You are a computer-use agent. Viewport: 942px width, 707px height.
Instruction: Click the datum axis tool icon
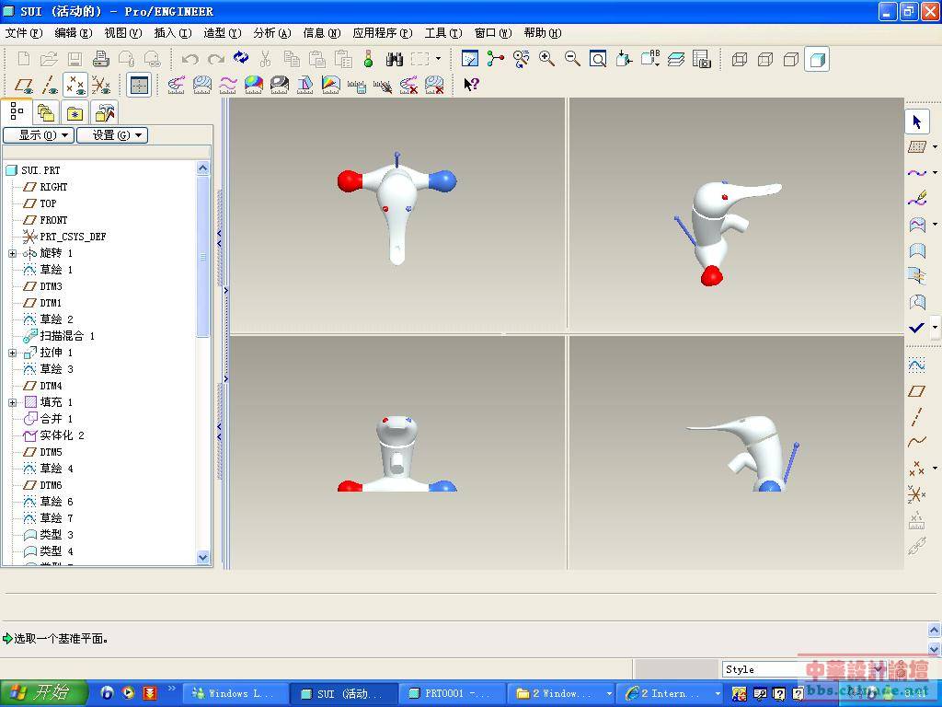(917, 416)
